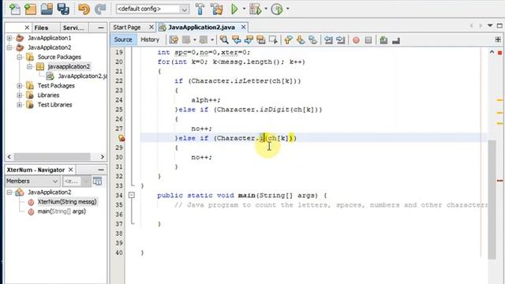Image resolution: width=505 pixels, height=284 pixels.
Task: Select XterNum(String messg) in Navigator
Action: point(67,202)
